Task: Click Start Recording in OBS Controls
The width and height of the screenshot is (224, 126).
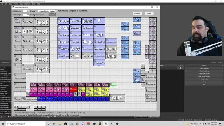Action: pyautogui.click(x=204, y=71)
